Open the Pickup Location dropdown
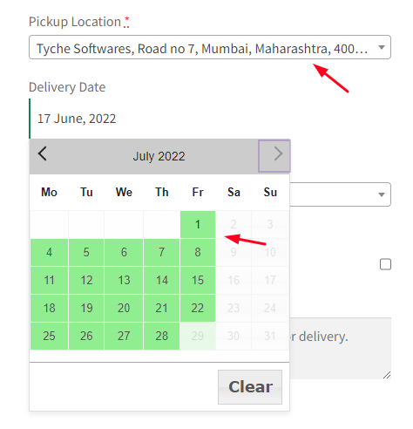The height and width of the screenshot is (429, 413). click(x=210, y=47)
